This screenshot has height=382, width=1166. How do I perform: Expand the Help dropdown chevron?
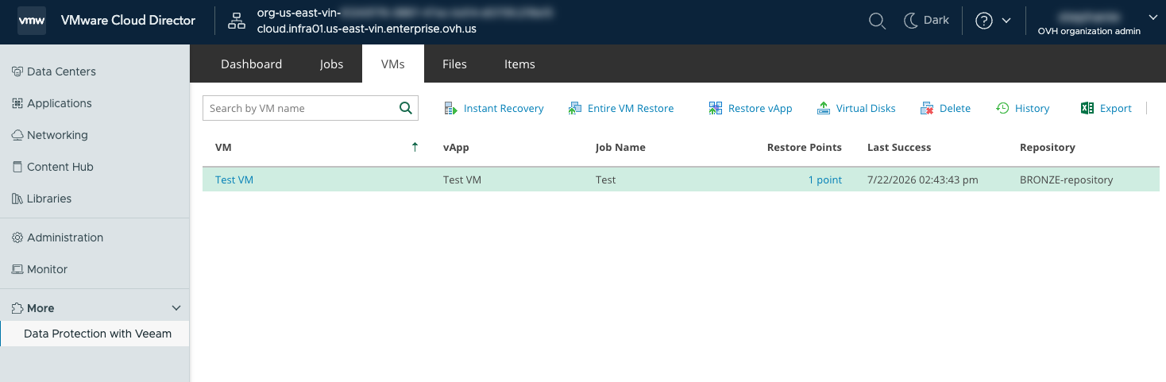point(1006,21)
